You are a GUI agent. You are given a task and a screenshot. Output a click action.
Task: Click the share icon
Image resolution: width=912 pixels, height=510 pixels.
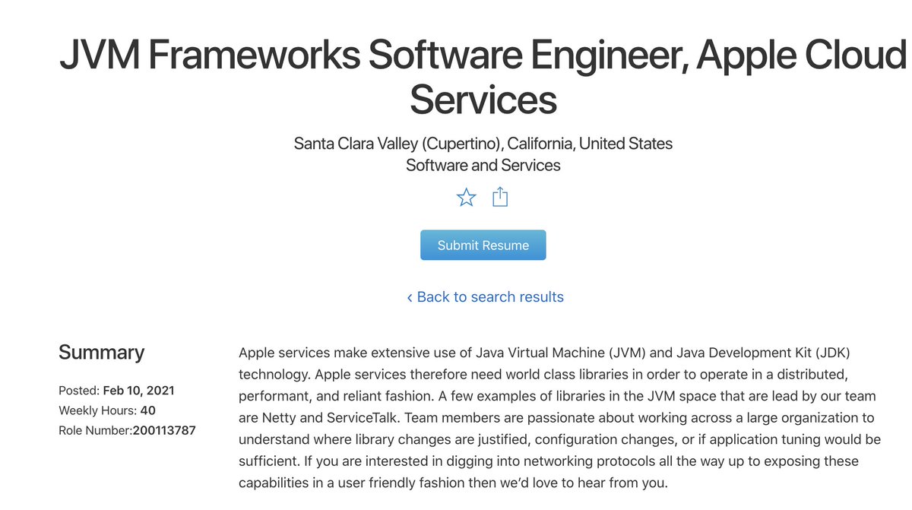500,198
